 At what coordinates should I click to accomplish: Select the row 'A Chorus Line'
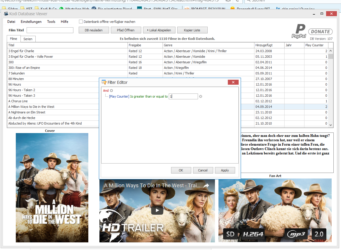click(x=53, y=101)
